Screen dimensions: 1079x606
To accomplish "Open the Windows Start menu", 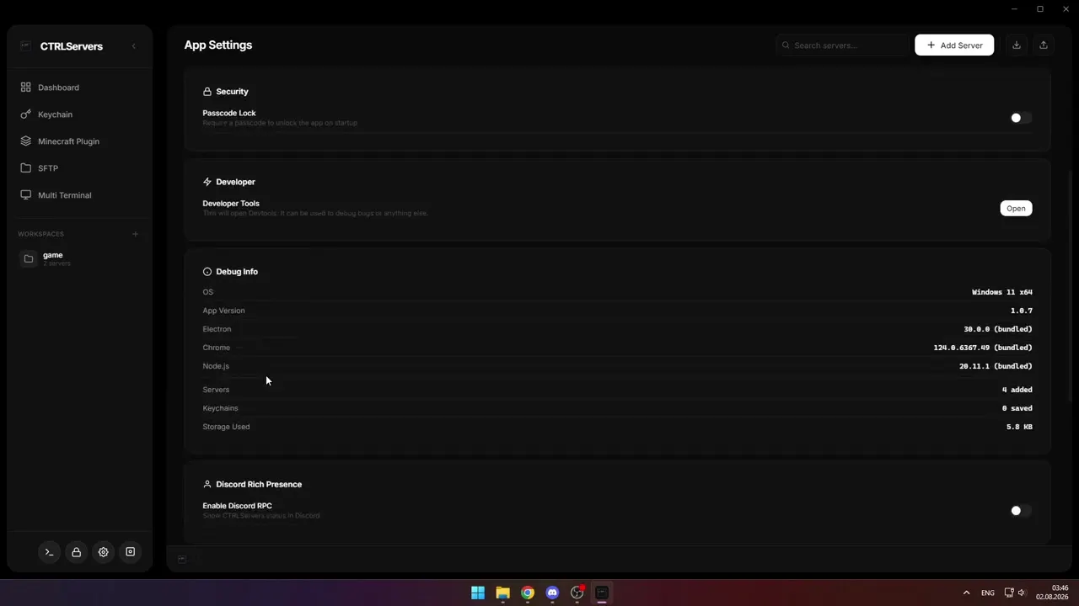I will point(478,593).
